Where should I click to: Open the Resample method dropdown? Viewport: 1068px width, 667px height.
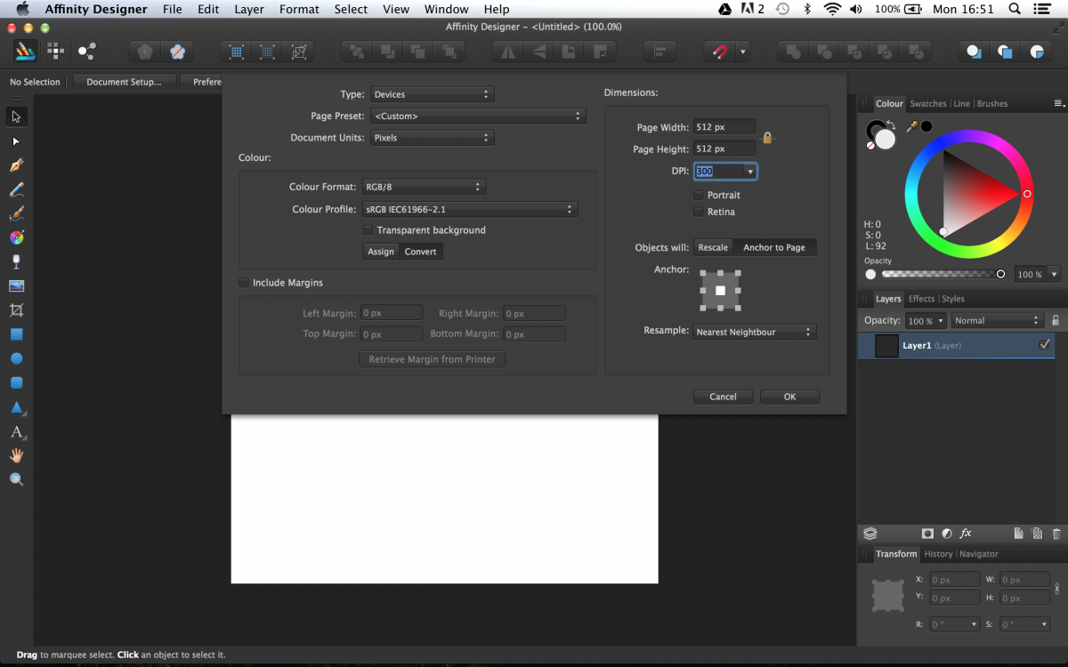pos(756,332)
